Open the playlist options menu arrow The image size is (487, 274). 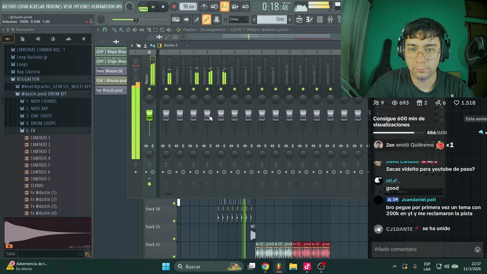tap(98, 30)
